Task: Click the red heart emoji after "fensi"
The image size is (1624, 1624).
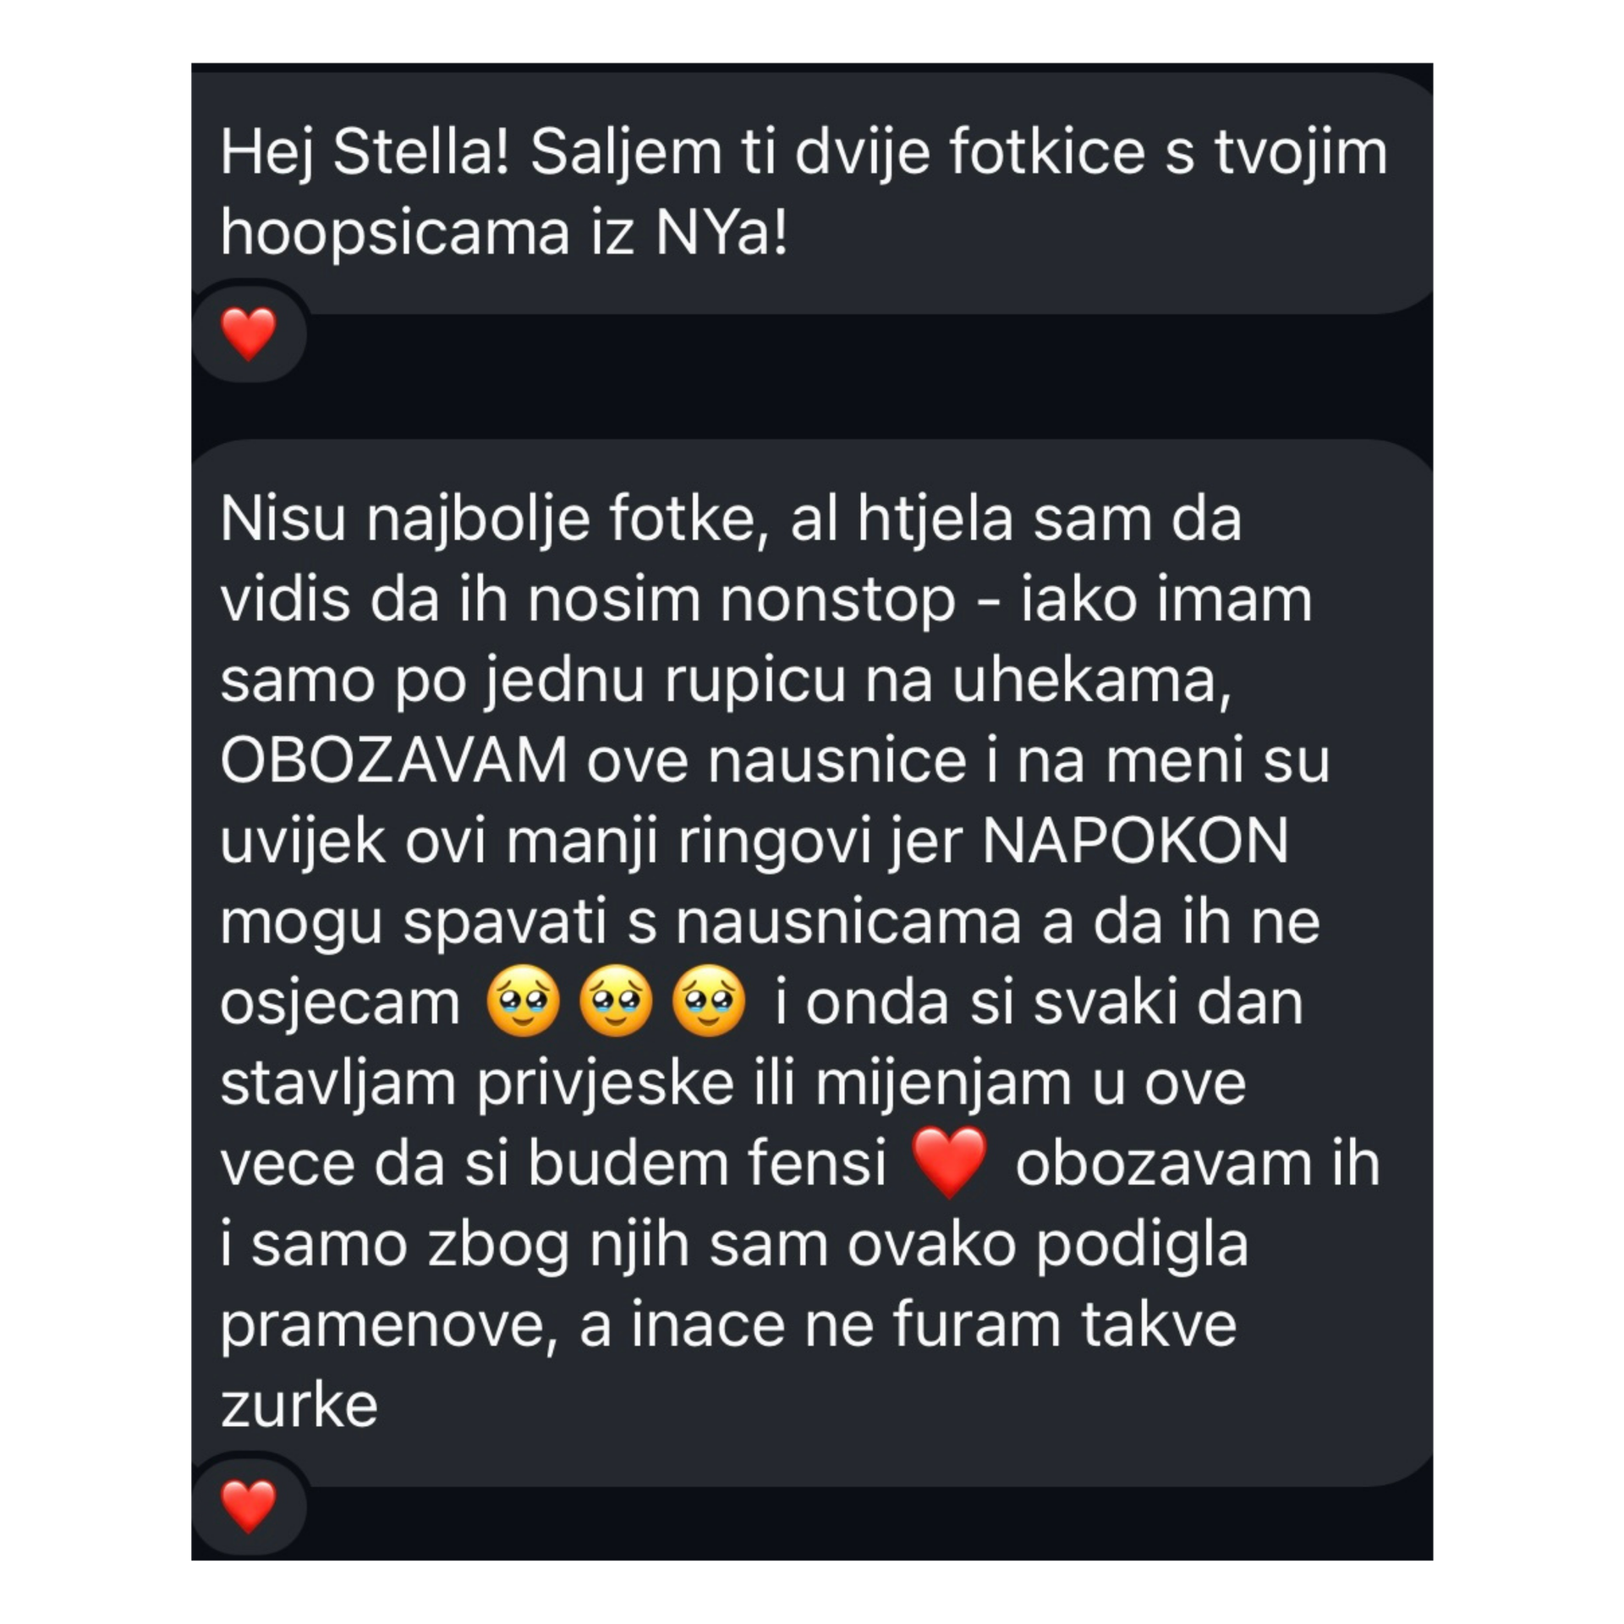Action: 950,1162
